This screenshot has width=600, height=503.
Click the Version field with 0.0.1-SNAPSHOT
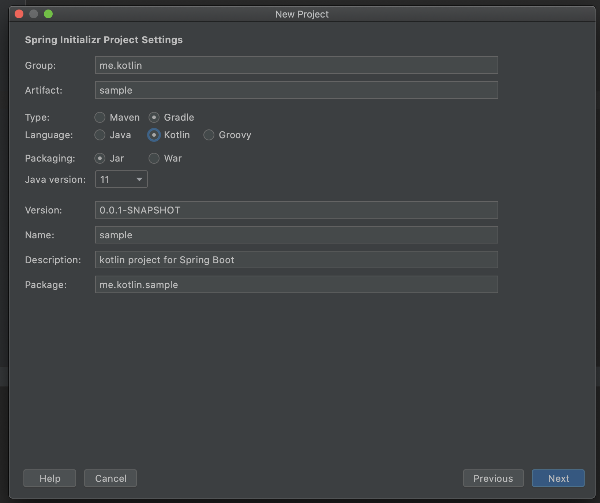[x=297, y=210]
